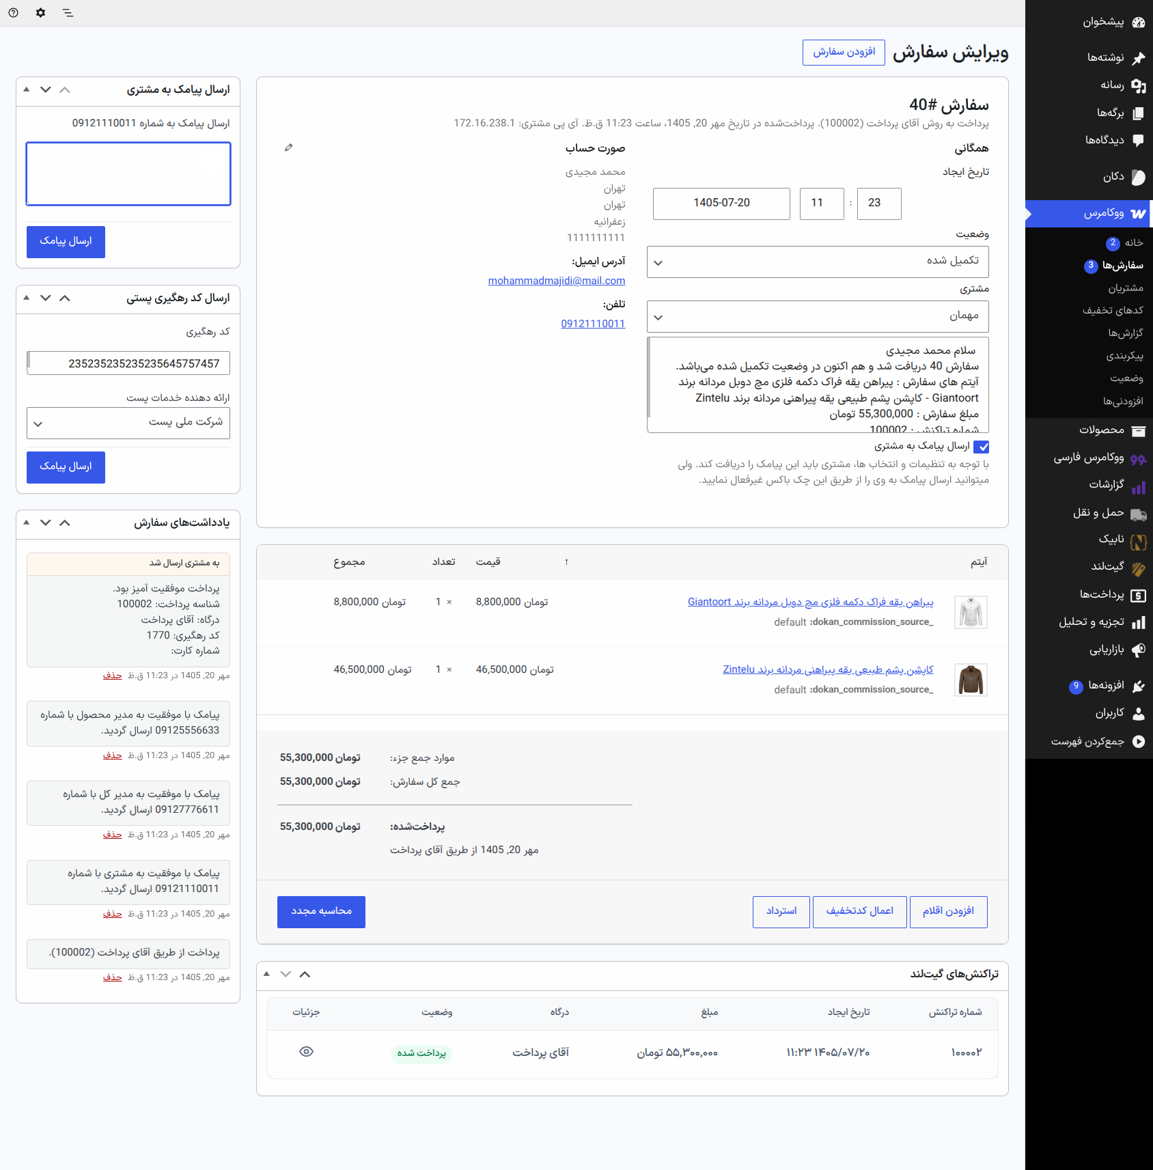Sort items by clicking the arrow column header
The width and height of the screenshot is (1153, 1170).
[x=566, y=562]
